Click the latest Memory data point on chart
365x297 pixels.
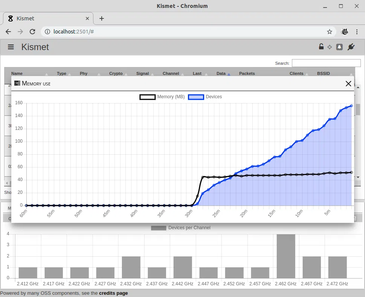351,172
